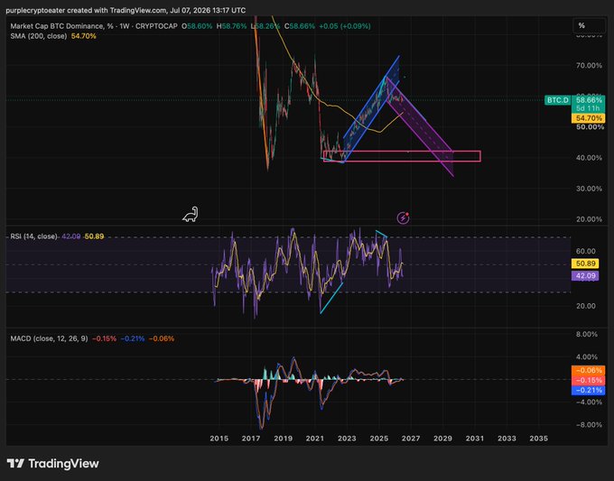The image size is (614, 481).
Task: Click the 2031 time axis label
Action: coord(475,439)
